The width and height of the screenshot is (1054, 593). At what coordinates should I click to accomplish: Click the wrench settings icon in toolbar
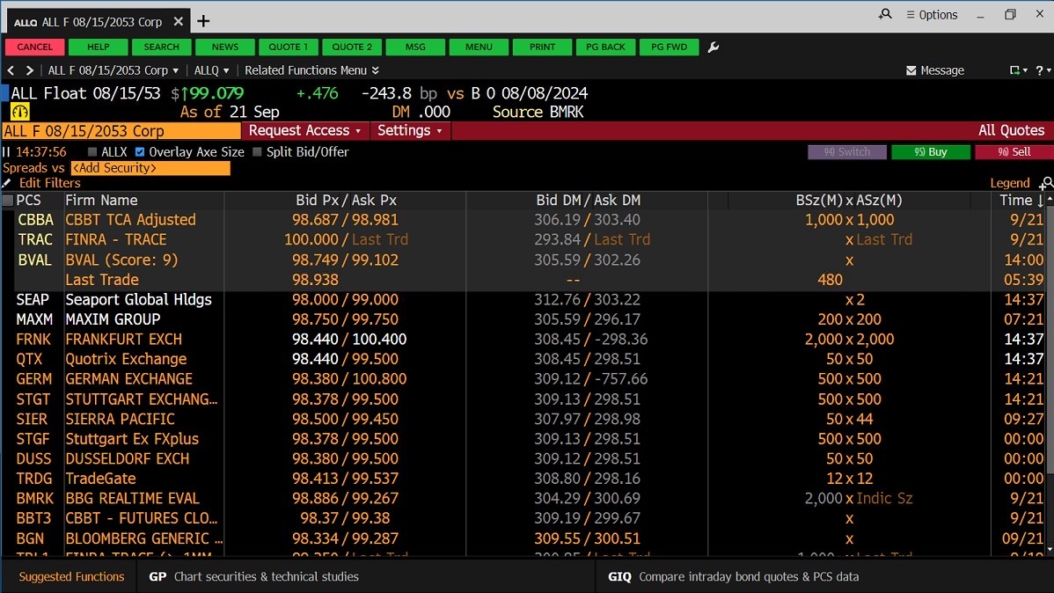714,47
